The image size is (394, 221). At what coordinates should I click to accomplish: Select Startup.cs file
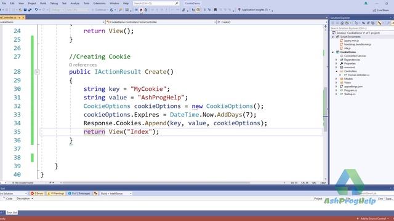pyautogui.click(x=350, y=94)
